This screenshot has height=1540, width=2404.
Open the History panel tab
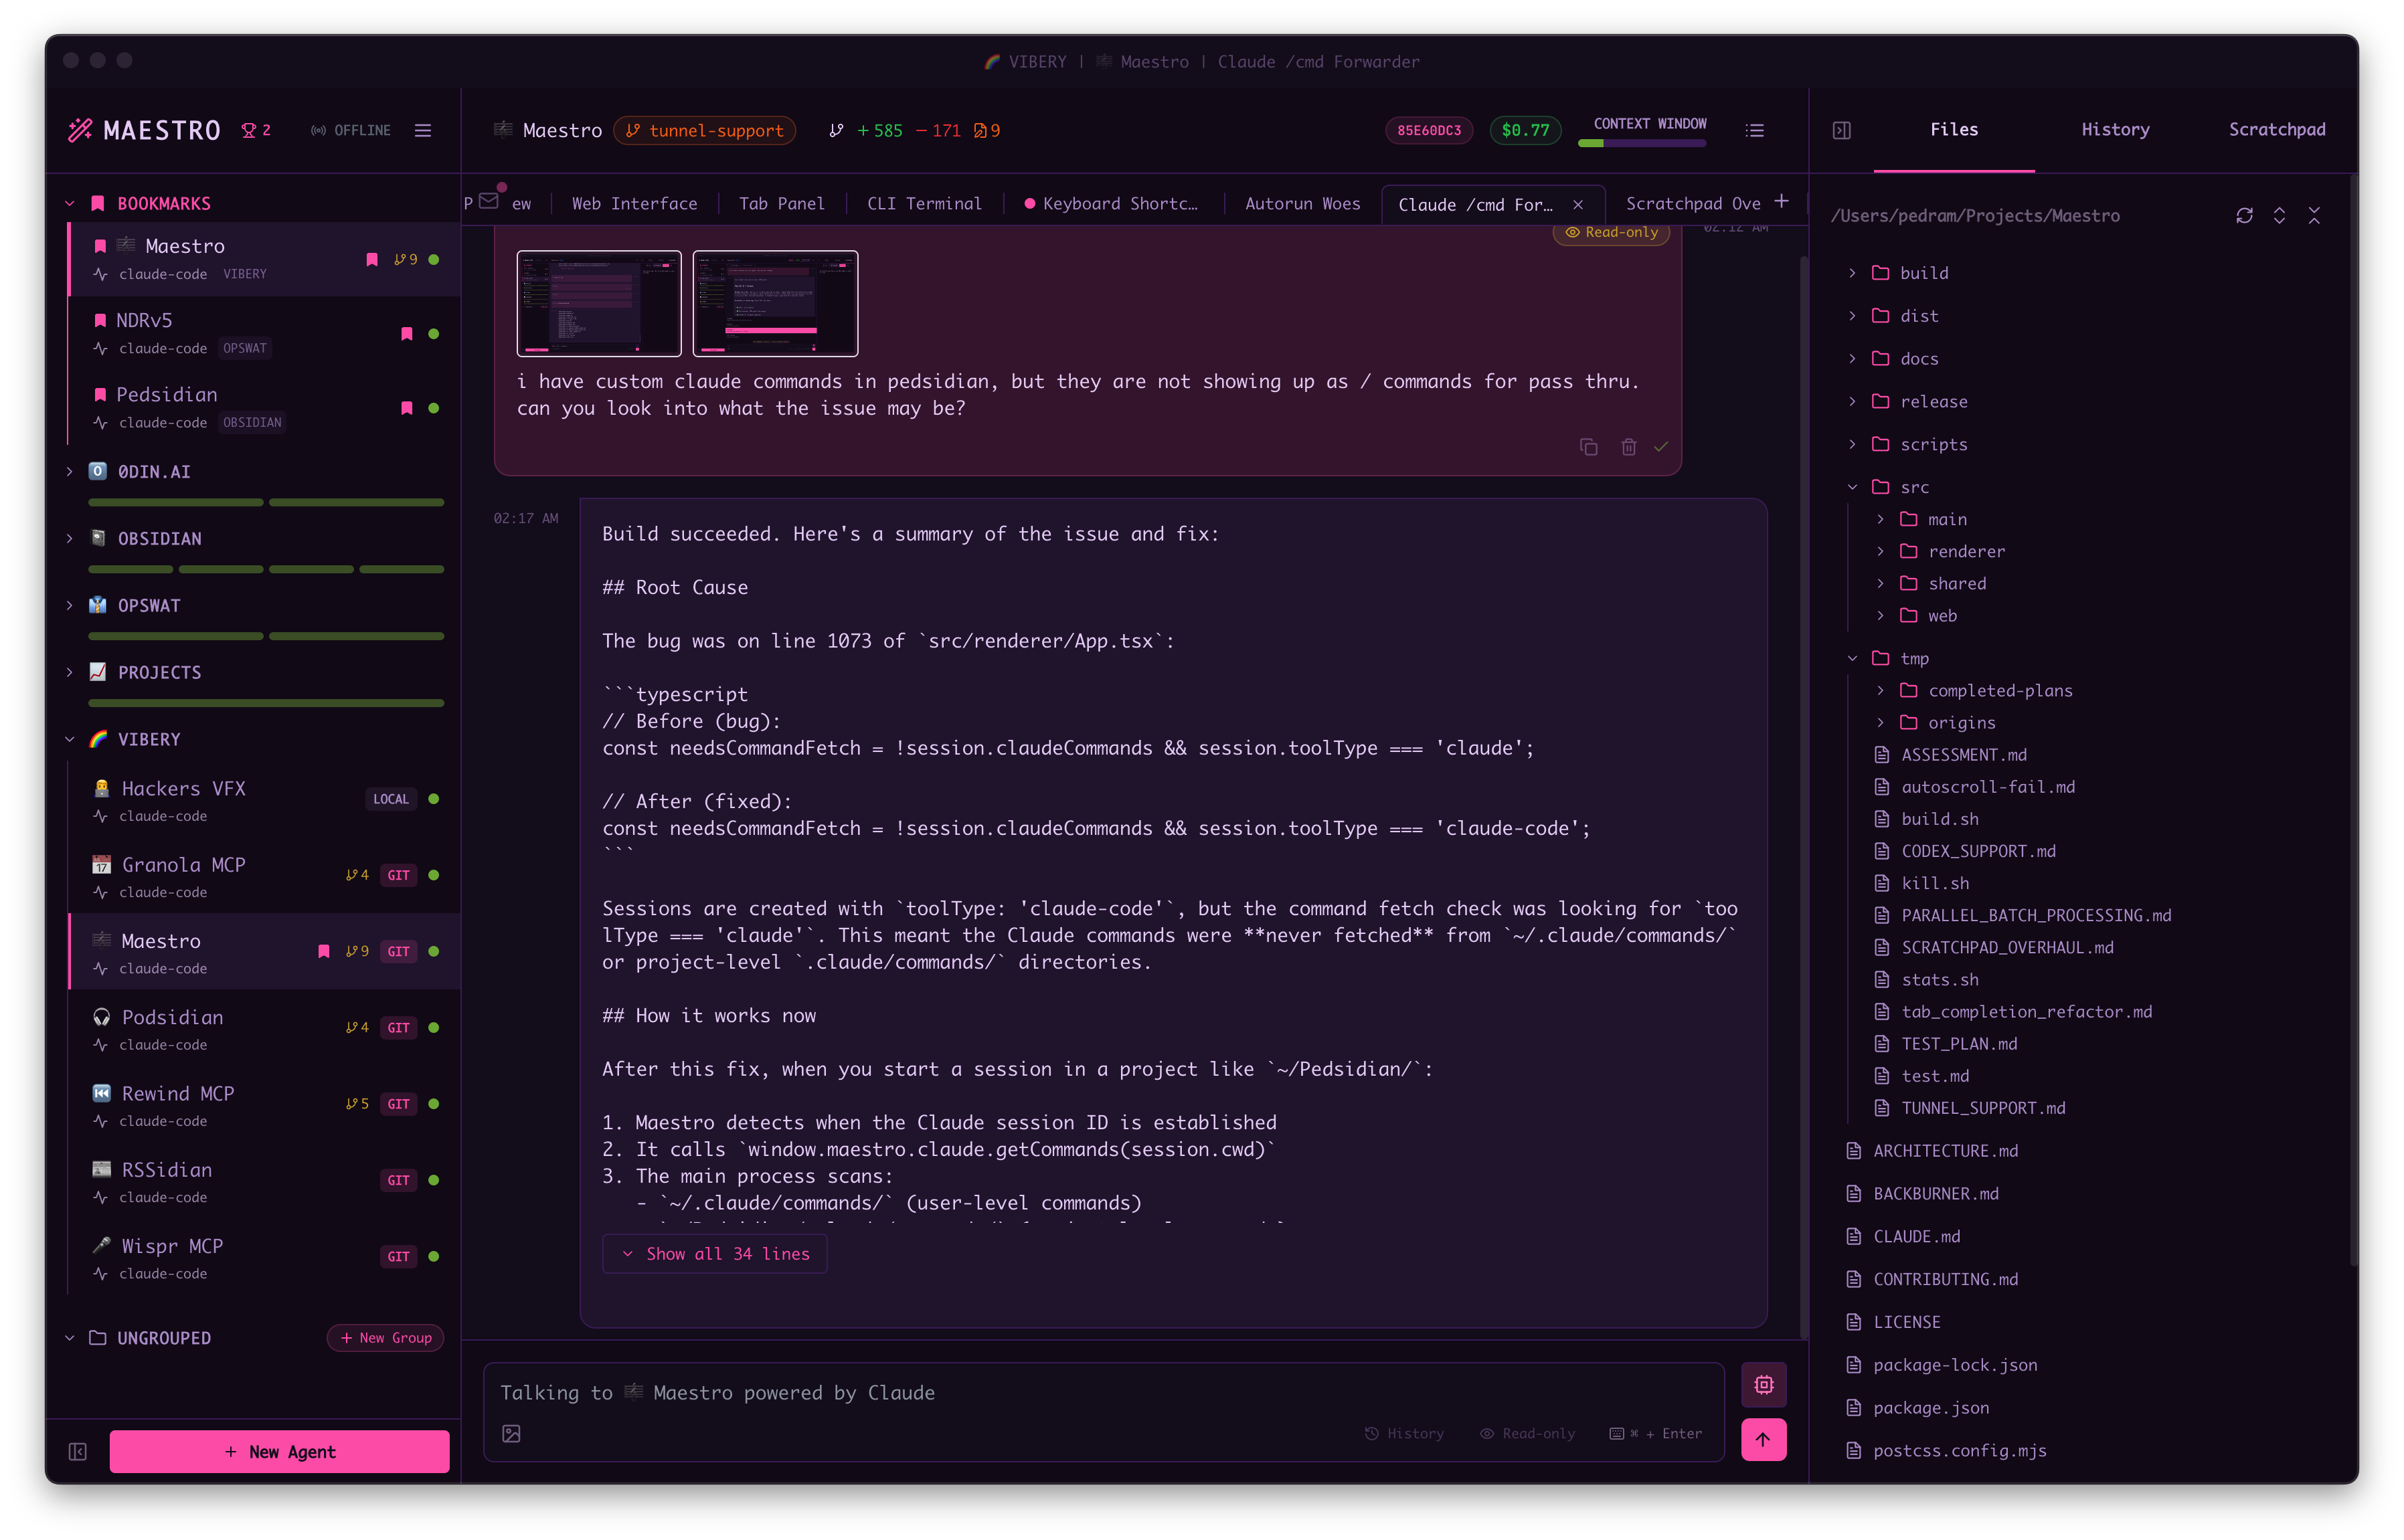pos(2114,129)
